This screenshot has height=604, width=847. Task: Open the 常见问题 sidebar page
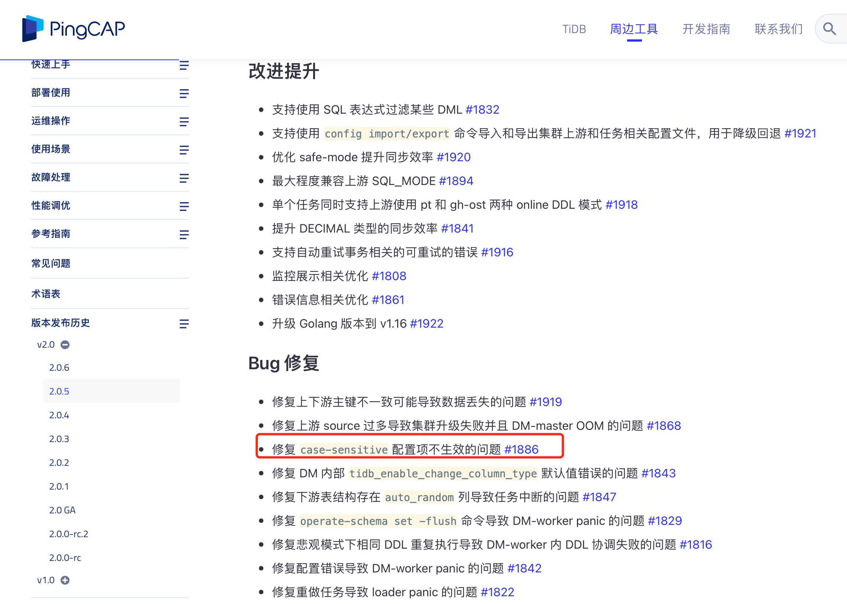coord(51,263)
